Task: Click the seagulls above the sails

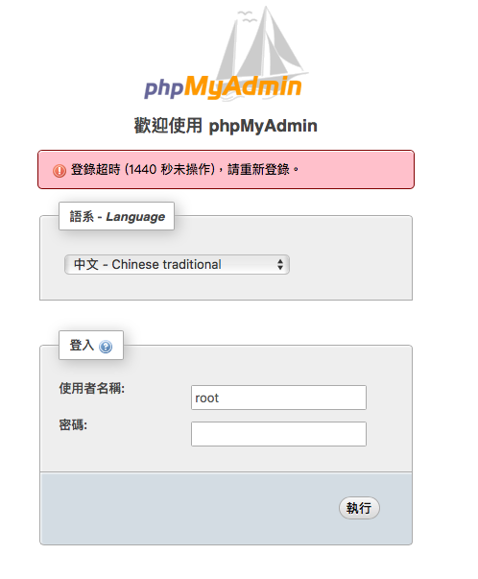Action: click(x=246, y=16)
